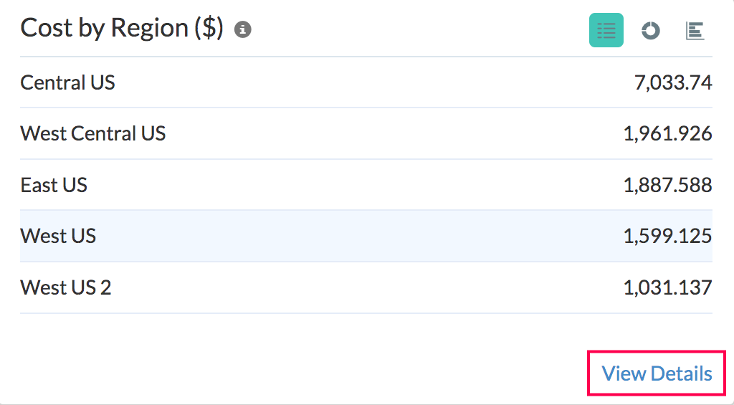Click the 1,961.926 cost value
This screenshot has height=405, width=734.
click(x=667, y=133)
